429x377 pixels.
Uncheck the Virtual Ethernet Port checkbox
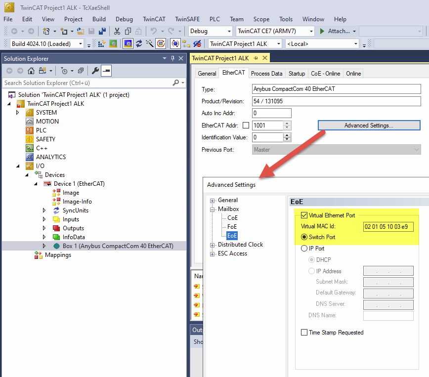point(304,215)
